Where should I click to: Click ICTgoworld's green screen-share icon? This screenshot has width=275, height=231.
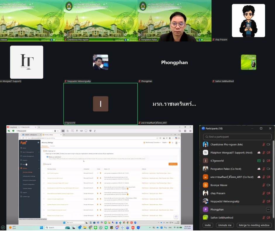click(x=259, y=161)
